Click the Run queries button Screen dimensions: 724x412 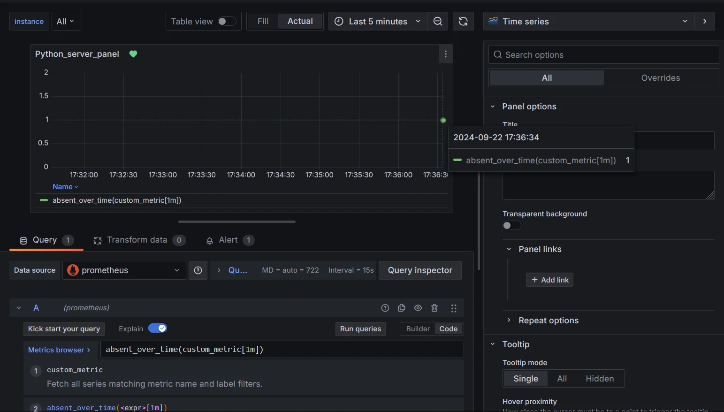[x=360, y=328]
